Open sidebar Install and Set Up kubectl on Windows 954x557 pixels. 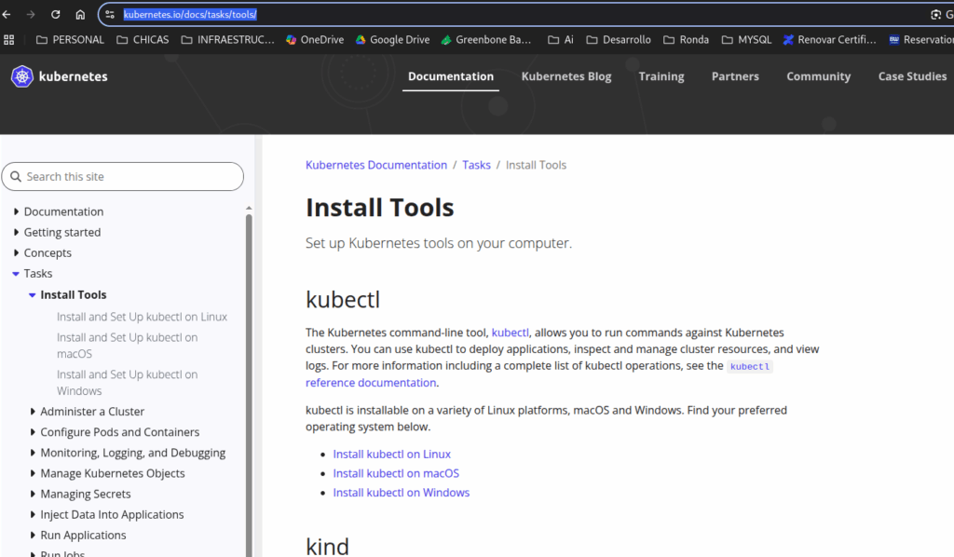coord(127,383)
